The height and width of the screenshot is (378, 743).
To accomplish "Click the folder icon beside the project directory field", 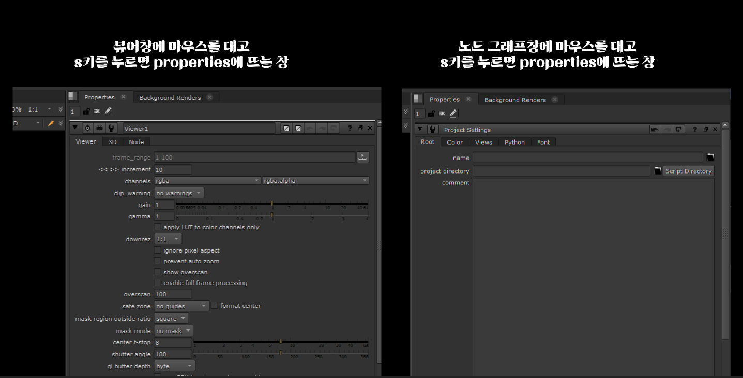I will 657,171.
